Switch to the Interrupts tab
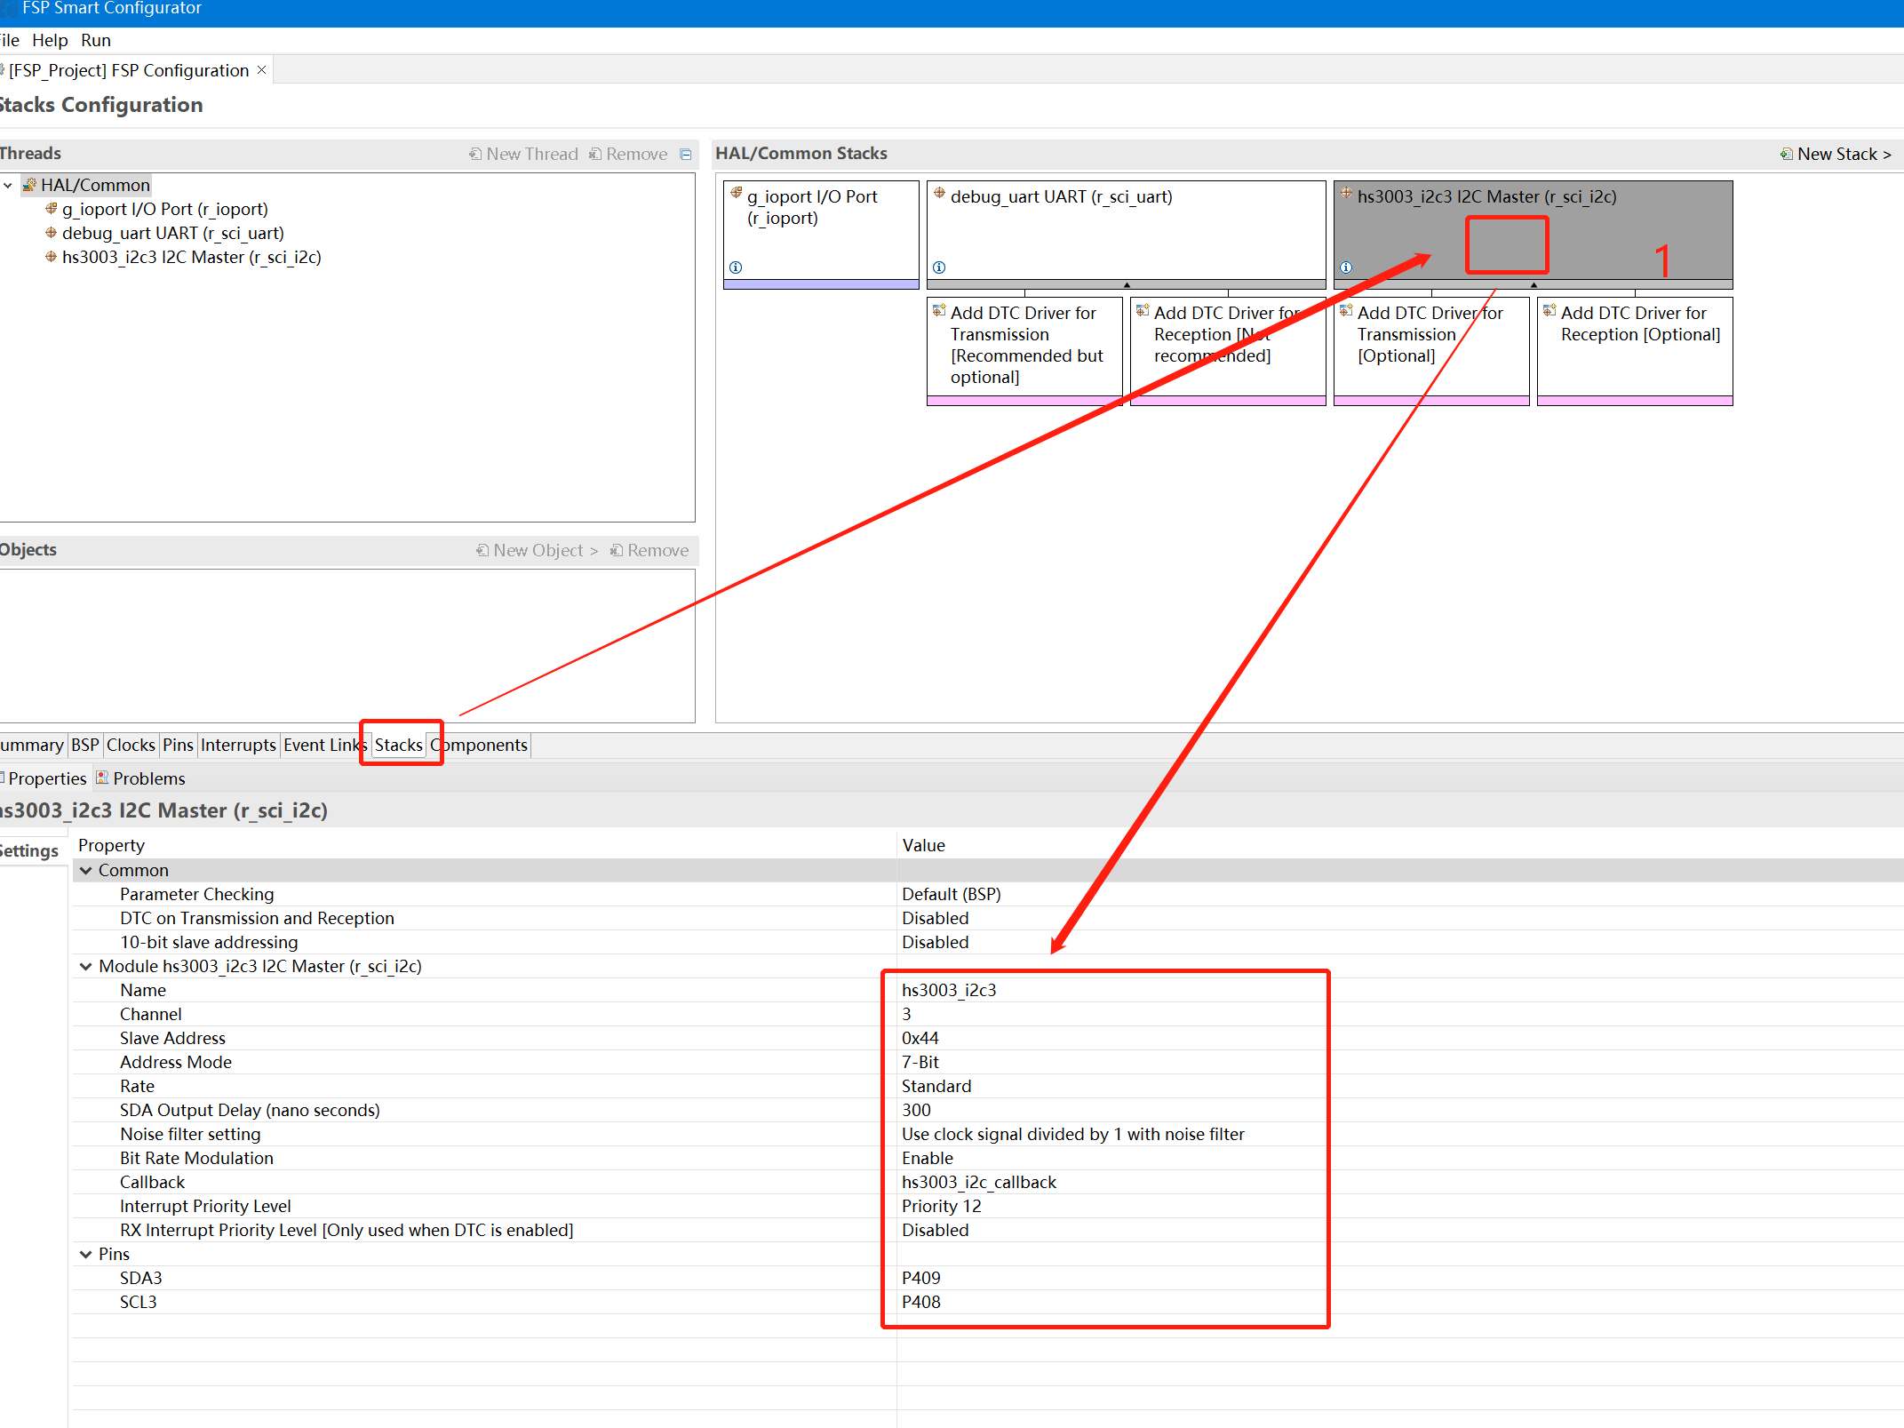Screen dimensions: 1904x1428 (238, 745)
